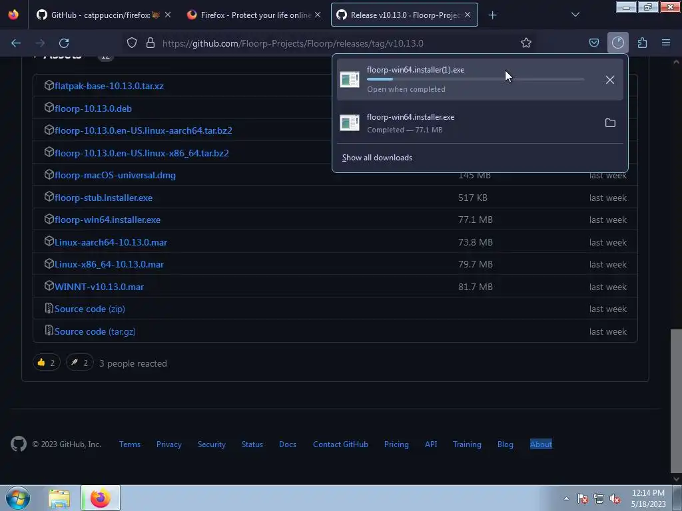Open a new tab with plus button

click(x=492, y=15)
